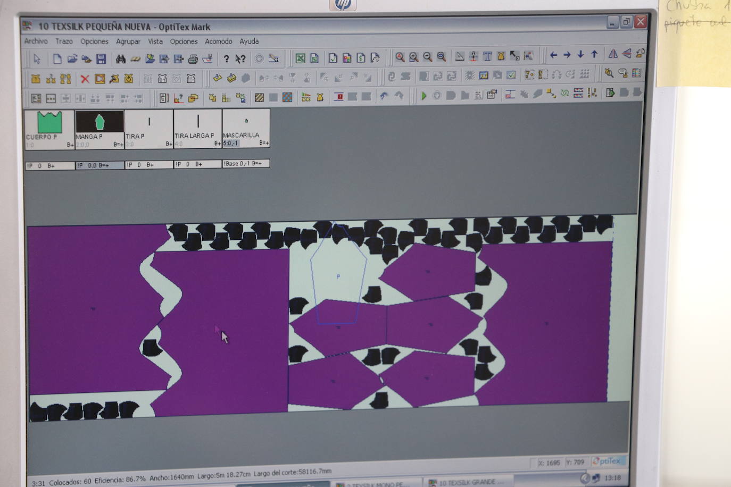The image size is (731, 487).
Task: Open the Archivo menu
Action: pos(36,41)
